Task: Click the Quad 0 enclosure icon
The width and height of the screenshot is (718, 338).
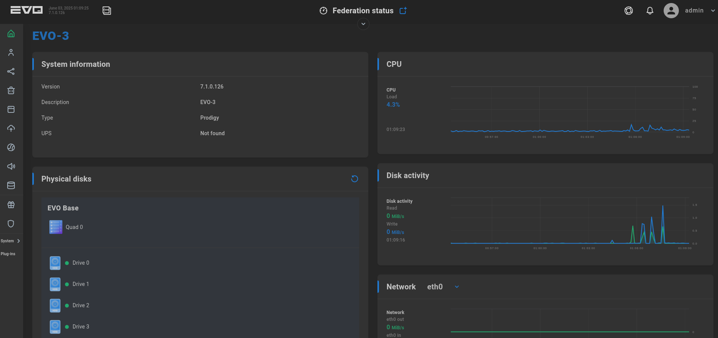Action: 56,227
